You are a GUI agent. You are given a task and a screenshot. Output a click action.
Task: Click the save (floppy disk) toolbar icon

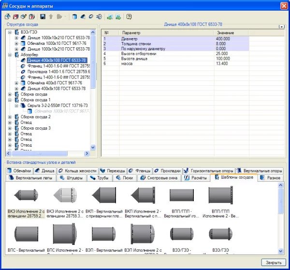(43, 16)
